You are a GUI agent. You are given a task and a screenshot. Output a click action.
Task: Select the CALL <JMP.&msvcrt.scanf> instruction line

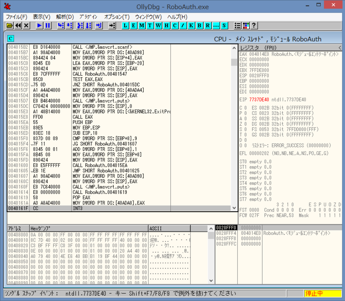[x=119, y=47]
